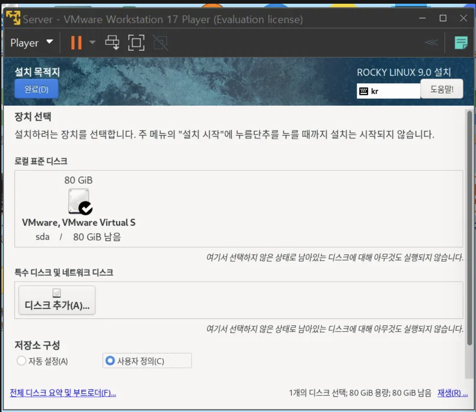Select 자동 설정(A) automatic storage configuration

coord(42,361)
